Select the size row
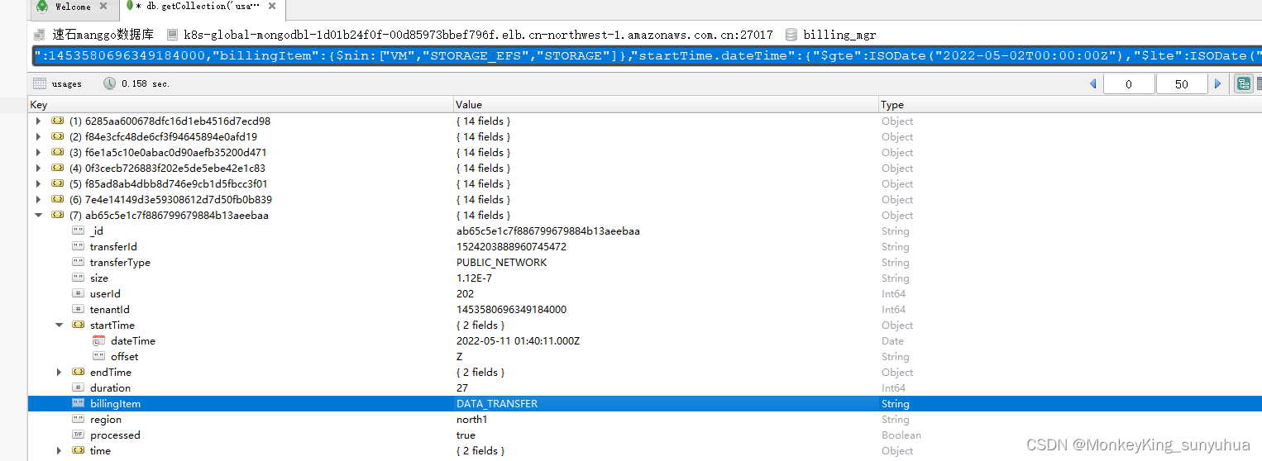This screenshot has height=461, width=1262. (x=645, y=278)
